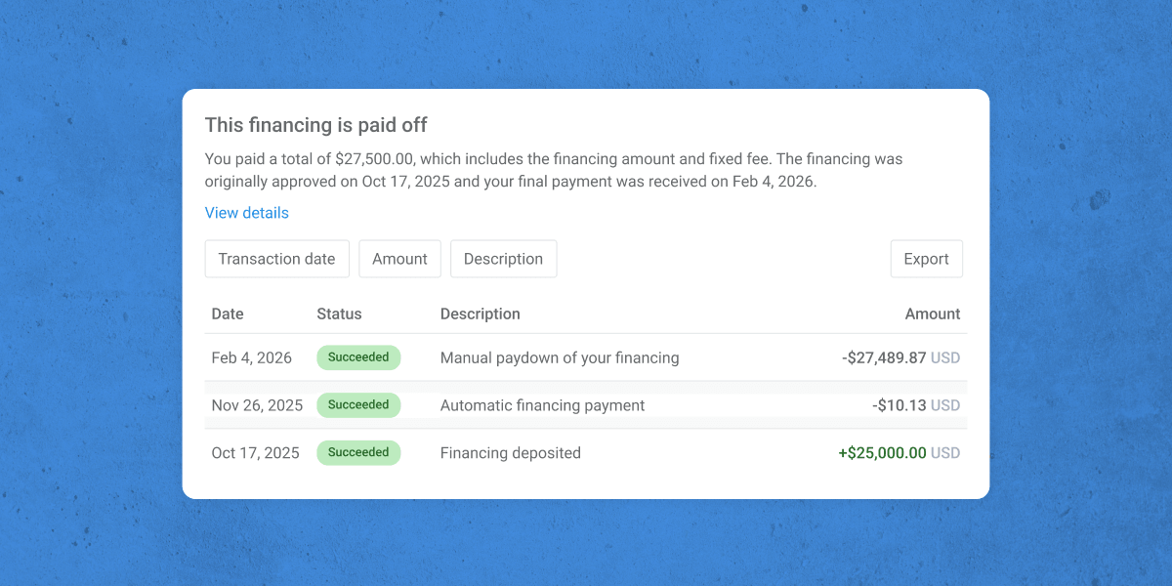Select the Status column header
Image resolution: width=1172 pixels, height=586 pixels.
pyautogui.click(x=339, y=314)
